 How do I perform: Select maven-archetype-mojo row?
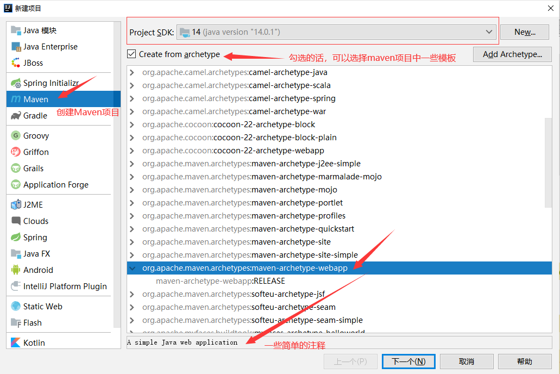point(336,190)
